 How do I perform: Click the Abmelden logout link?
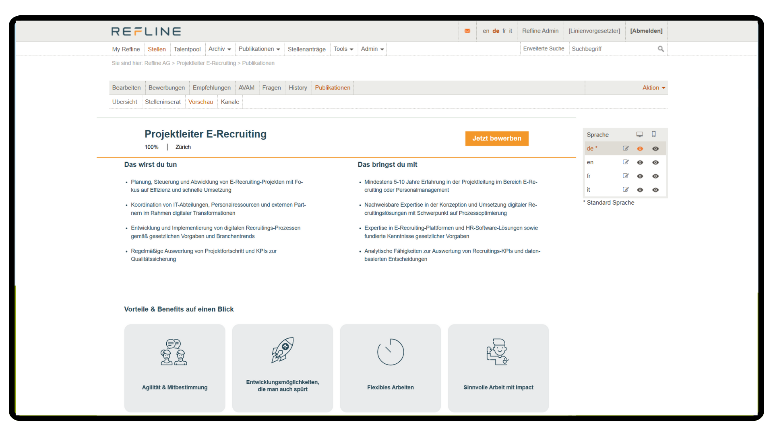click(x=646, y=31)
